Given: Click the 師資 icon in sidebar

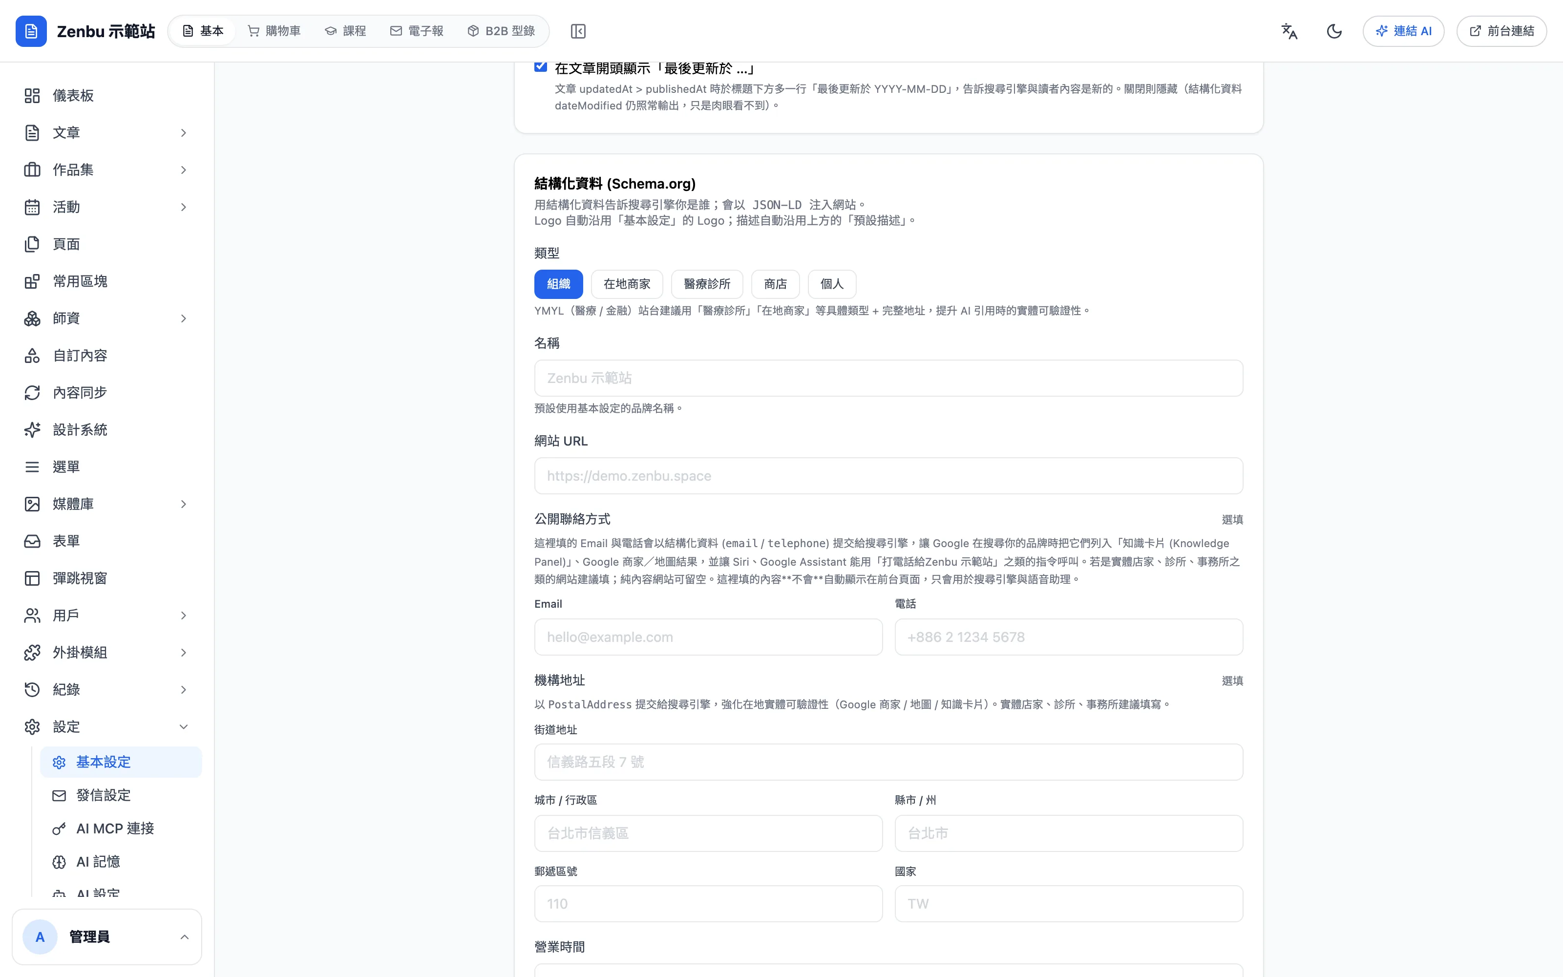Looking at the screenshot, I should 32,319.
